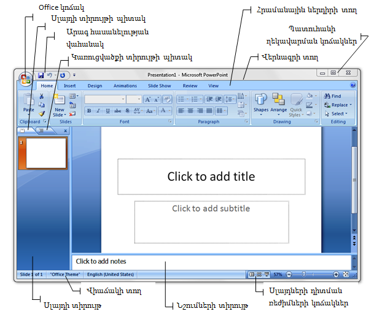Open Columns dropdown
The image size is (374, 314).
tap(221, 111)
